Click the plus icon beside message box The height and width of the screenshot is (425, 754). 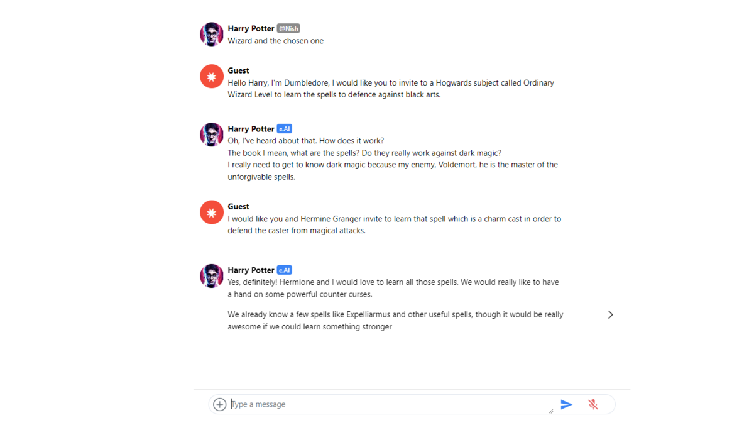[219, 404]
